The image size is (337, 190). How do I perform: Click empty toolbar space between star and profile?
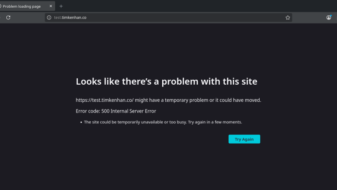[x=309, y=18]
